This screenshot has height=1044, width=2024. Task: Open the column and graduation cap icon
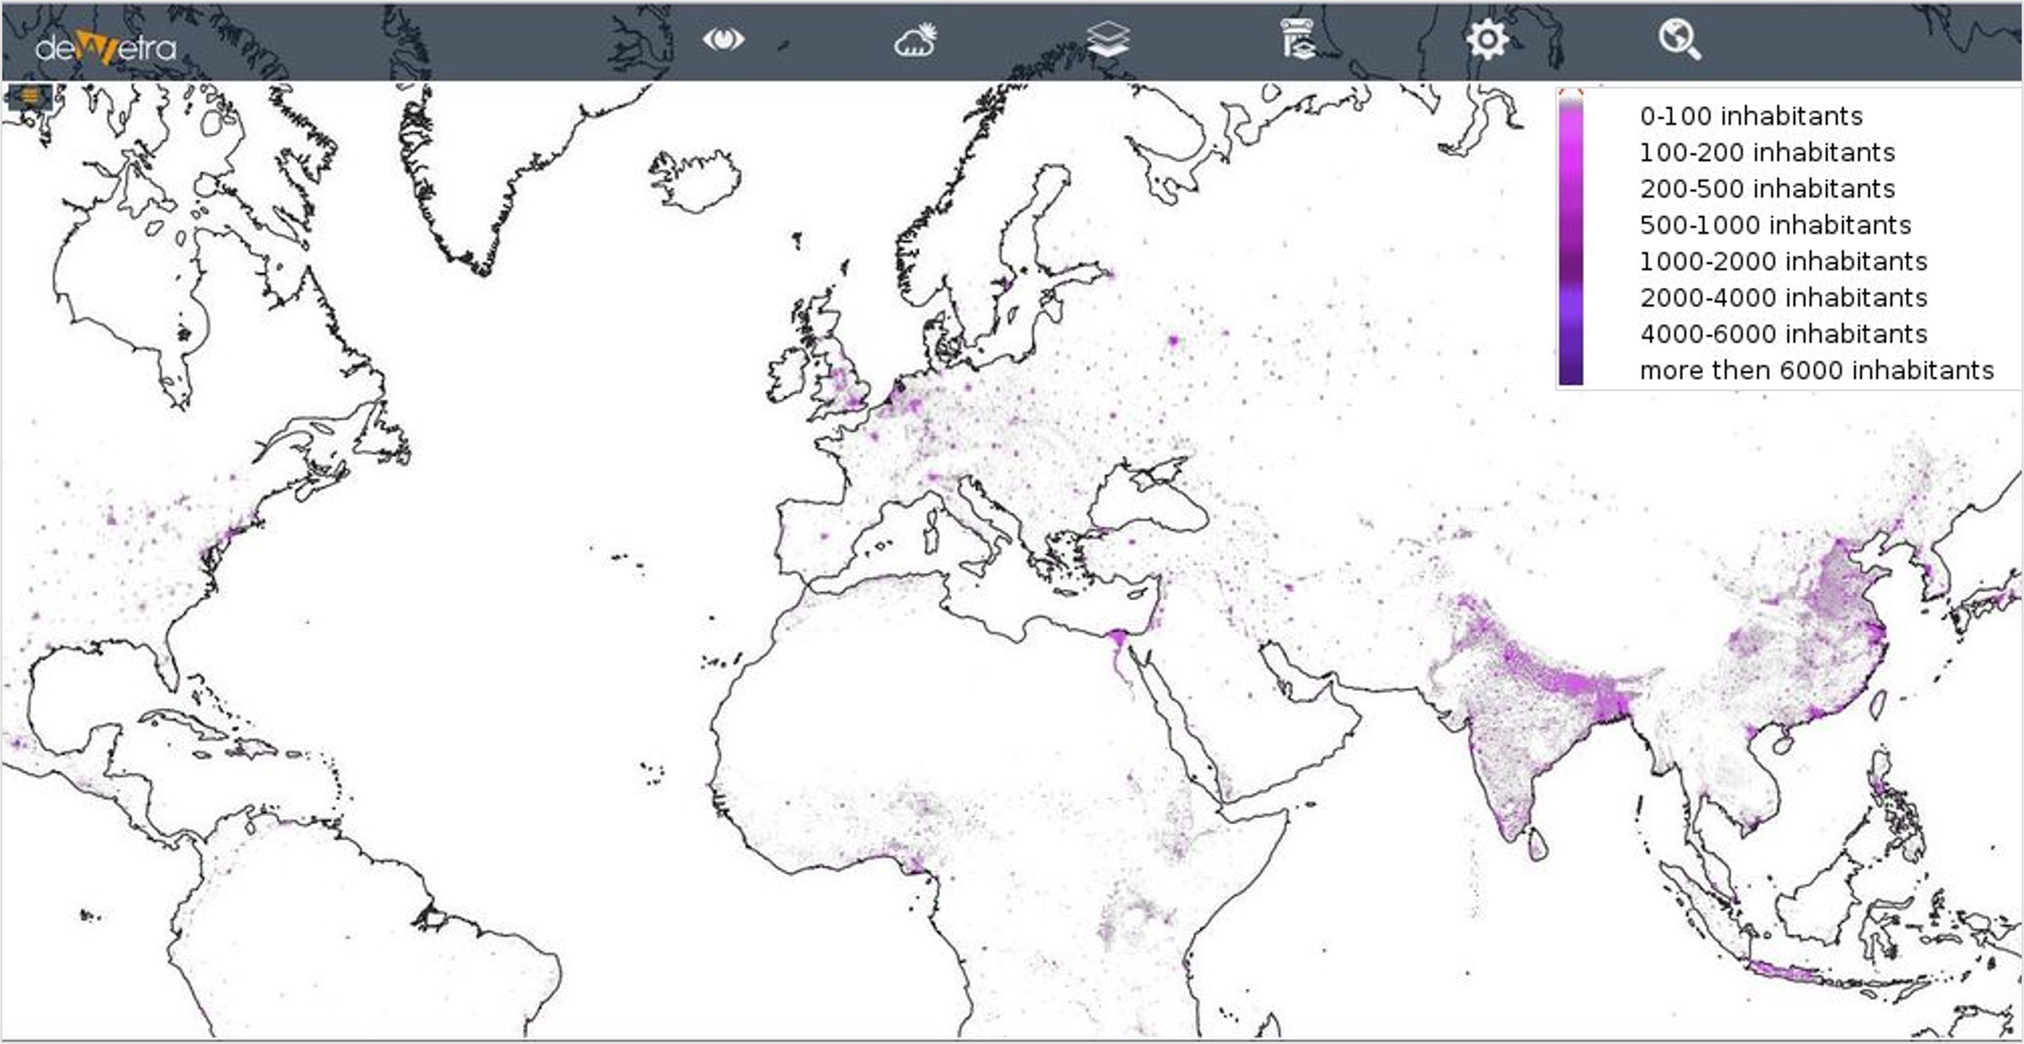point(1298,40)
